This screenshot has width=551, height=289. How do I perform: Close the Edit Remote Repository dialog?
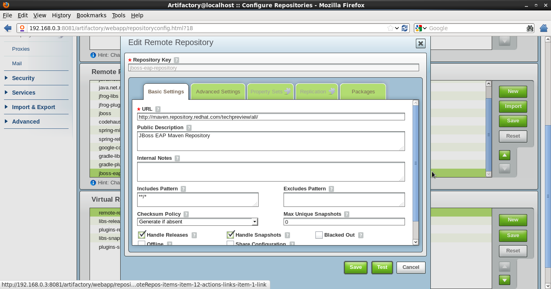[420, 43]
